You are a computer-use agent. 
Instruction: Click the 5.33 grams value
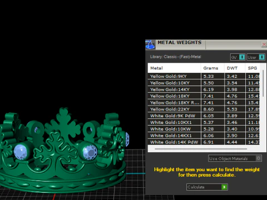(209, 76)
